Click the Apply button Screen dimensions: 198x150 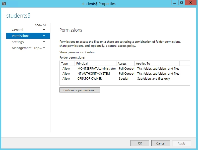tap(181, 143)
